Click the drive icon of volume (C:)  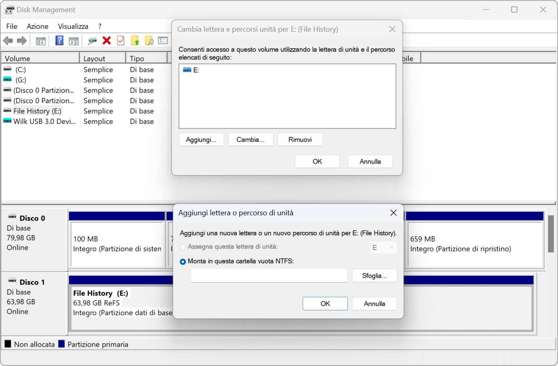[x=7, y=69]
